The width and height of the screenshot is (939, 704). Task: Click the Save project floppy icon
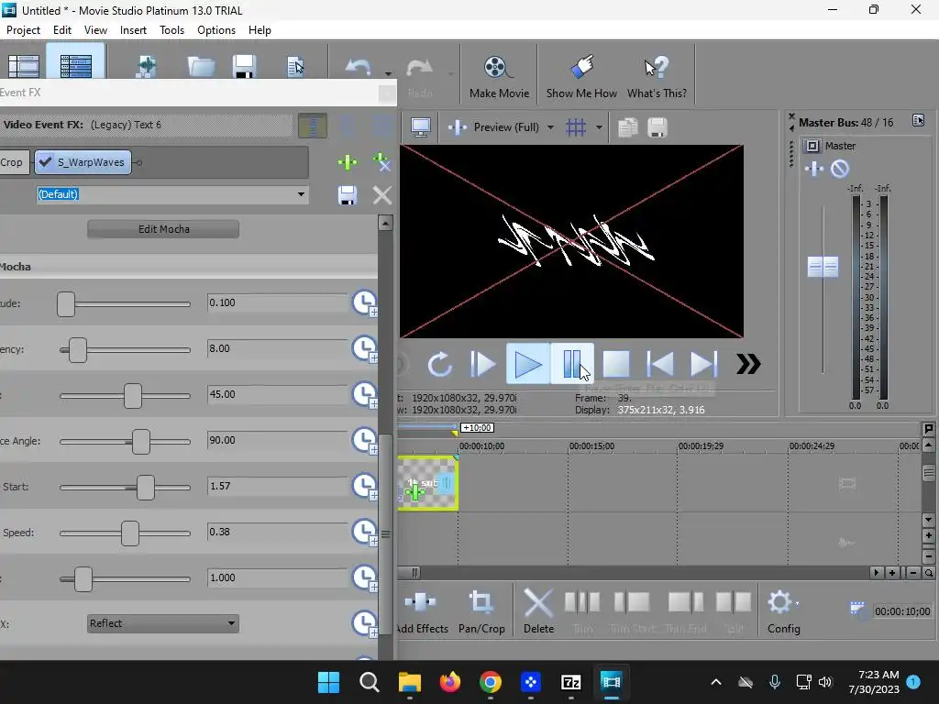pos(244,67)
